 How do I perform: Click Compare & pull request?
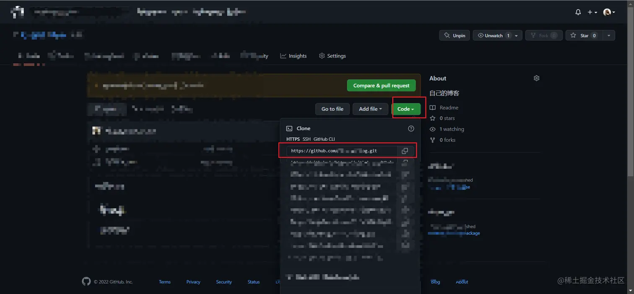[381, 85]
